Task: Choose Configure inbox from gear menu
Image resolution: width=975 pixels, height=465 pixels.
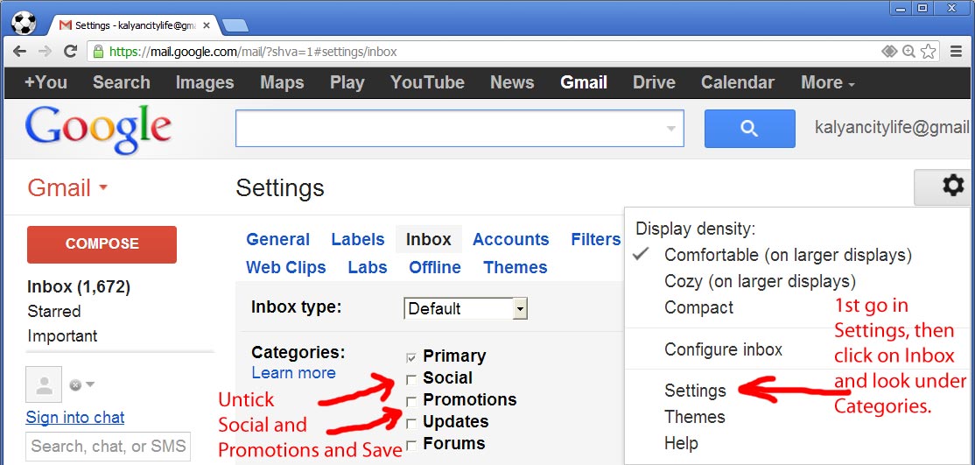Action: (x=723, y=349)
